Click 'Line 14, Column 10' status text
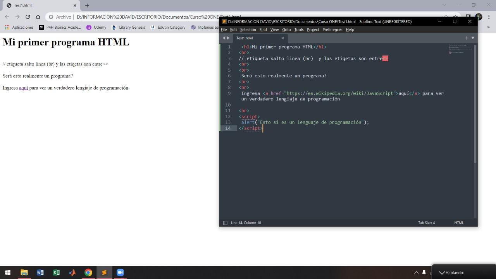496x279 pixels. tap(246, 223)
